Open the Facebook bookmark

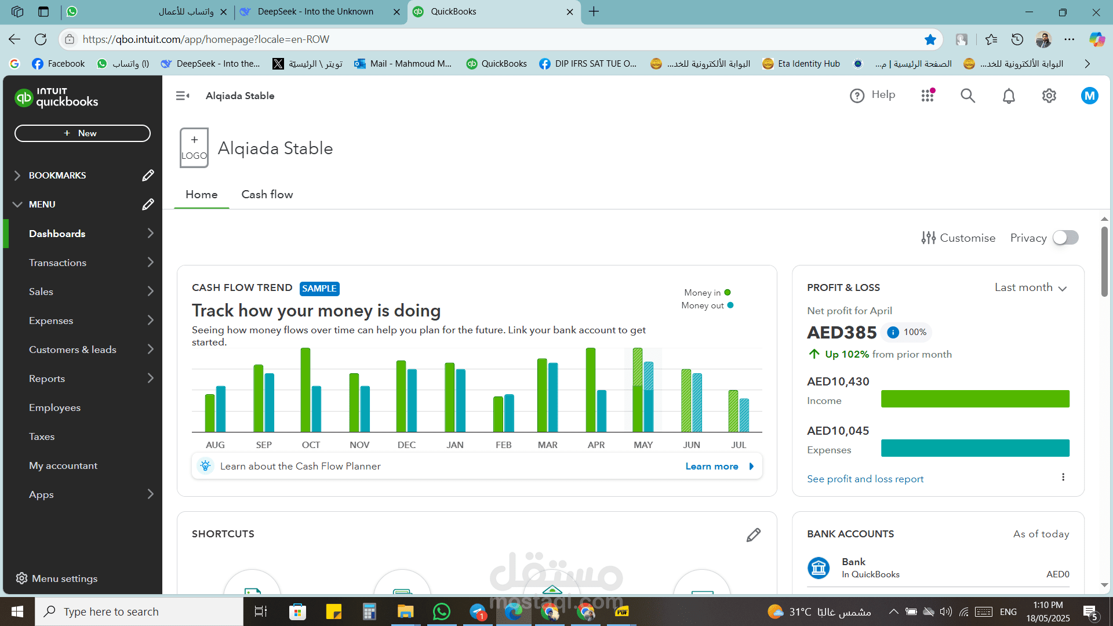58,64
